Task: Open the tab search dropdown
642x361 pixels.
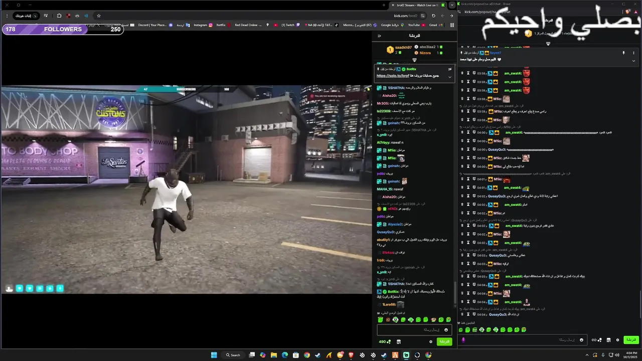Action: (452, 5)
